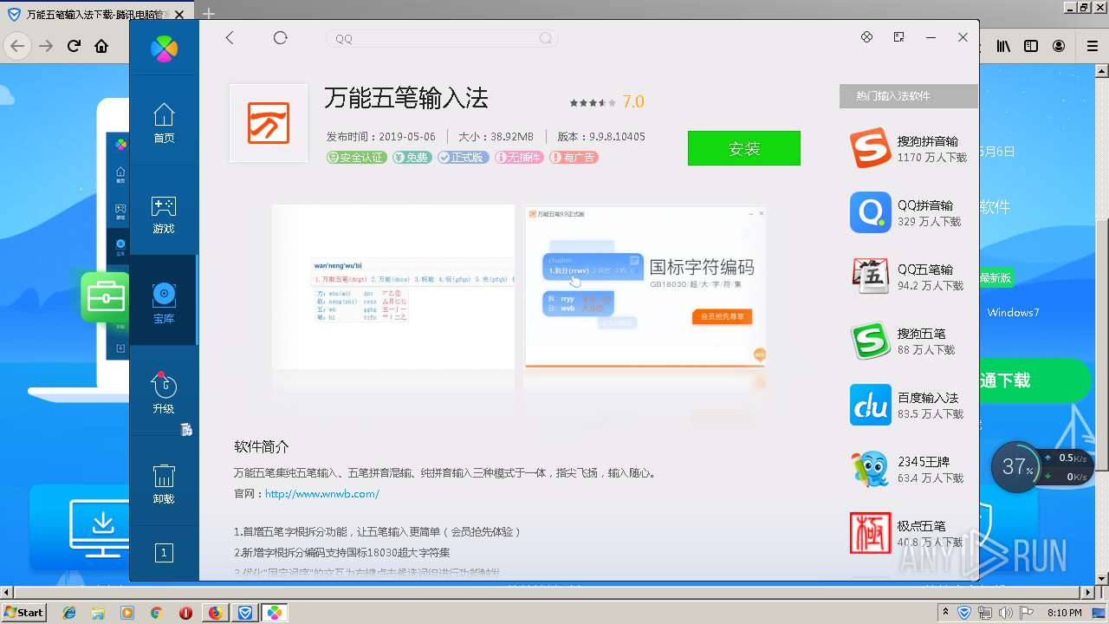Click the 2345王牌 icon

coord(870,469)
